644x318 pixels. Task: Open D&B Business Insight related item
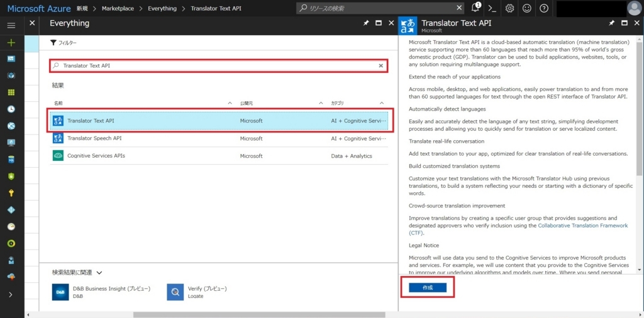101,292
